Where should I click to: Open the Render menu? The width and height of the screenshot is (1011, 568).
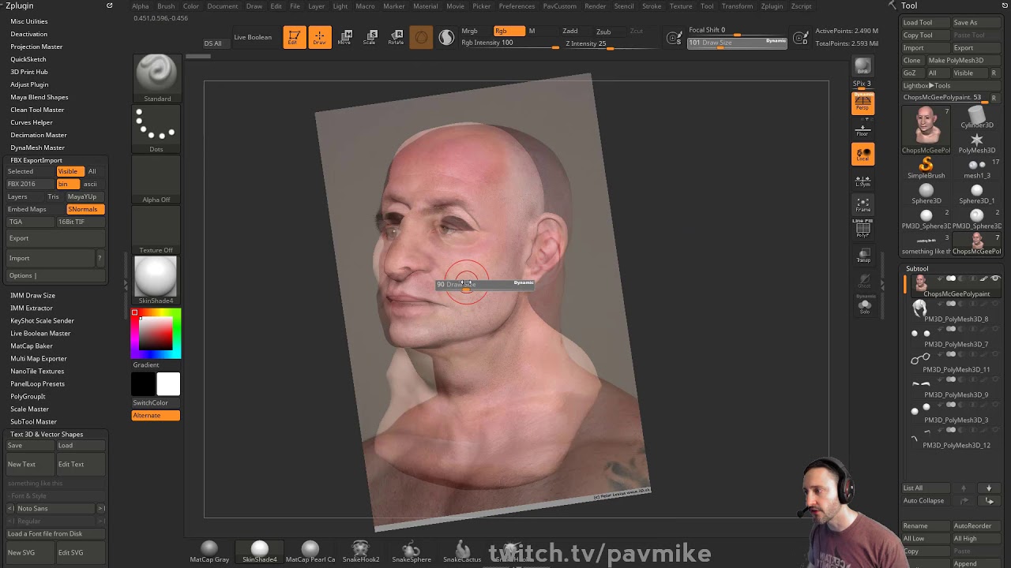click(596, 6)
